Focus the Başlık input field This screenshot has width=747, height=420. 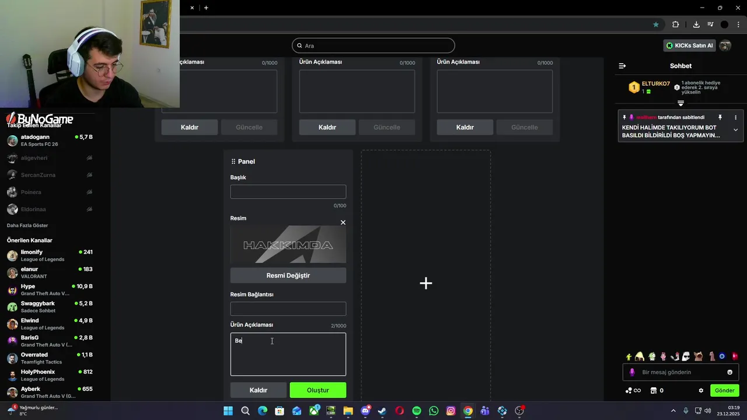tap(288, 192)
